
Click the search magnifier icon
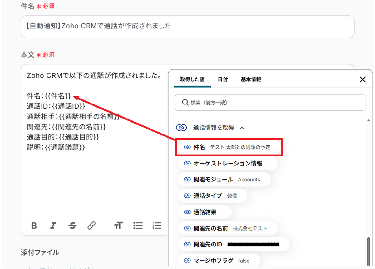pos(185,103)
